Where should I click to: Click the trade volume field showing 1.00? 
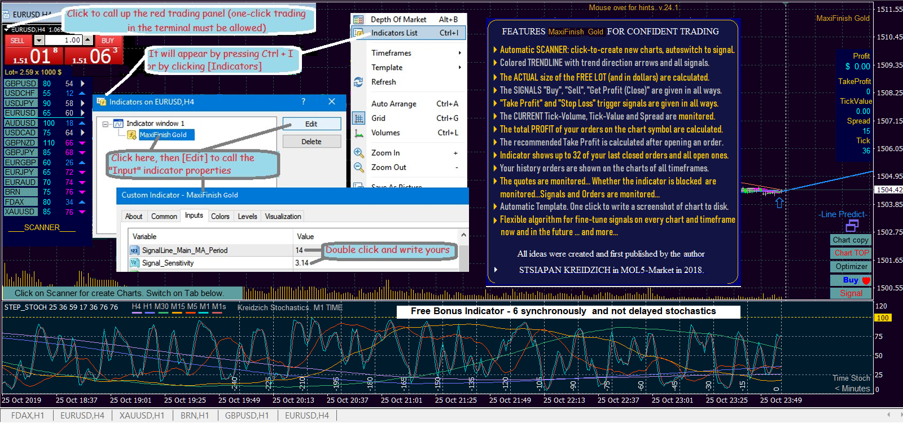pyautogui.click(x=63, y=40)
